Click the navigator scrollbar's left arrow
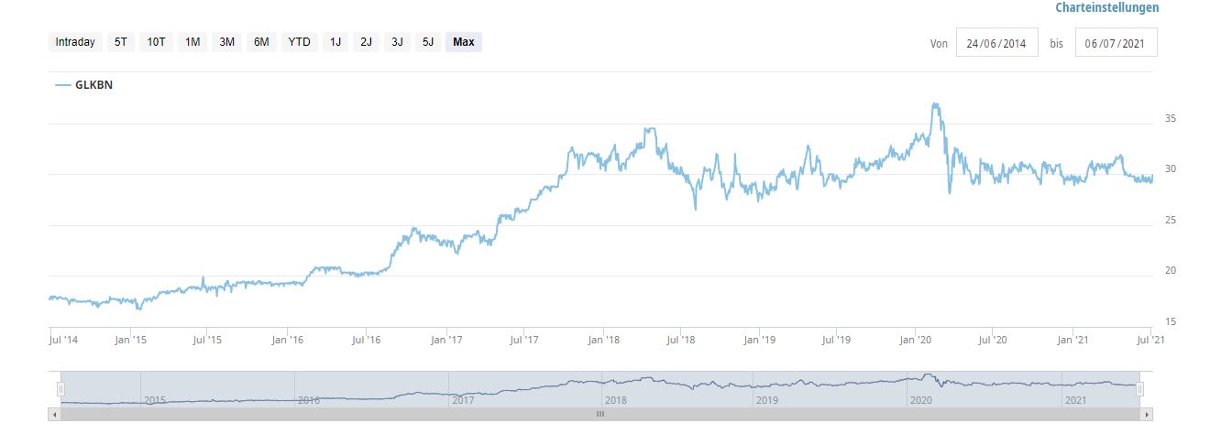Viewport: 1232px width, 434px height. (x=55, y=414)
